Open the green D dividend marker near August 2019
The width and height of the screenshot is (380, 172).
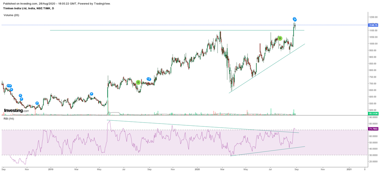click(138, 82)
